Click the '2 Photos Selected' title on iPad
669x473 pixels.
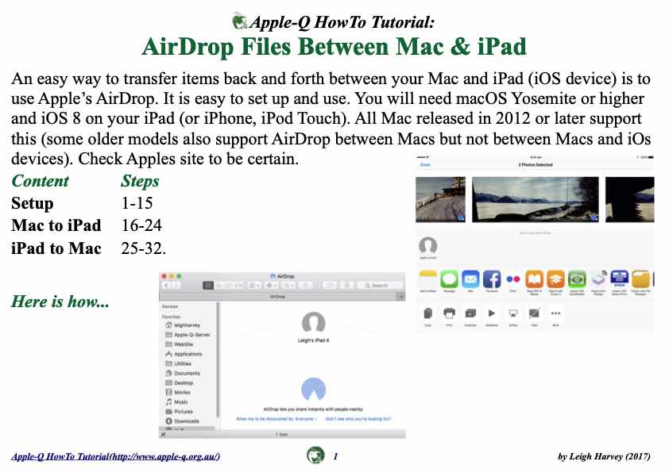click(536, 164)
